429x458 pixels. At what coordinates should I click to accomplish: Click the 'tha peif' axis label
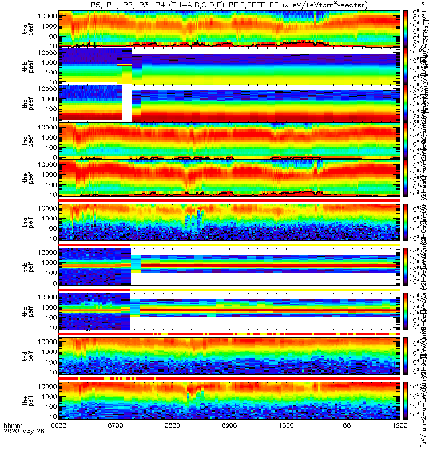tap(28, 223)
